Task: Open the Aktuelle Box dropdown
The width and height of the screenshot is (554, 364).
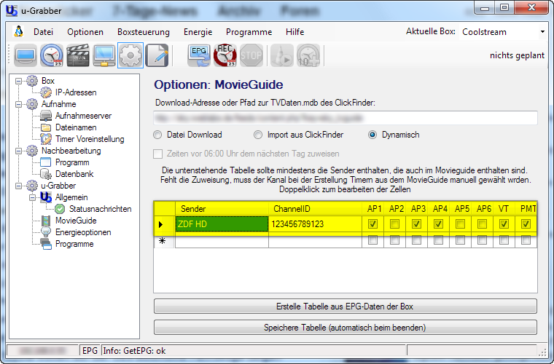Action: (x=542, y=32)
